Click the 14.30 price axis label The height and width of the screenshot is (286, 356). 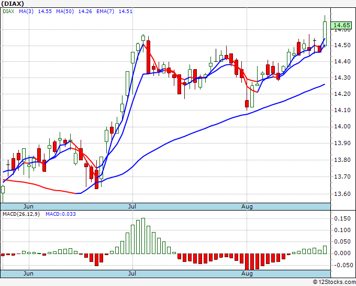(342, 78)
